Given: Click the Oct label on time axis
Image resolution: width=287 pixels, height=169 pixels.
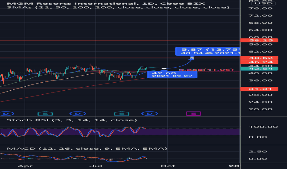Looking at the screenshot, I should [x=168, y=166].
